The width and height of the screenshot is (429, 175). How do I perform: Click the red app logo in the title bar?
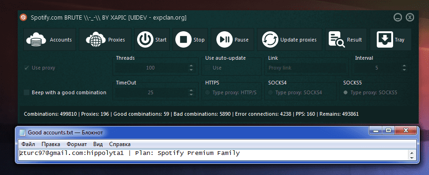click(x=23, y=18)
